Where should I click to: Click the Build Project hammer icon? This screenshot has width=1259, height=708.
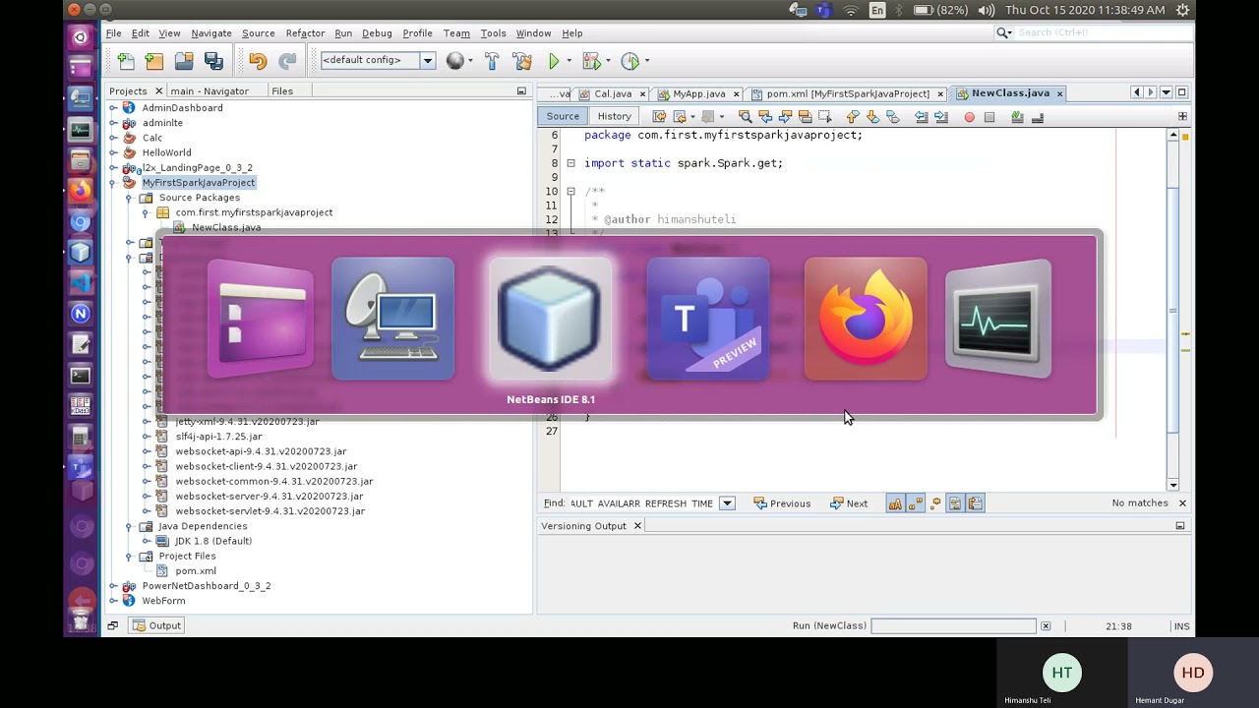click(492, 61)
